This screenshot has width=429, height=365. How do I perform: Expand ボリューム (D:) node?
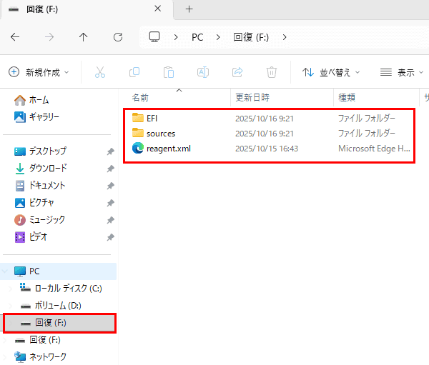point(11,306)
